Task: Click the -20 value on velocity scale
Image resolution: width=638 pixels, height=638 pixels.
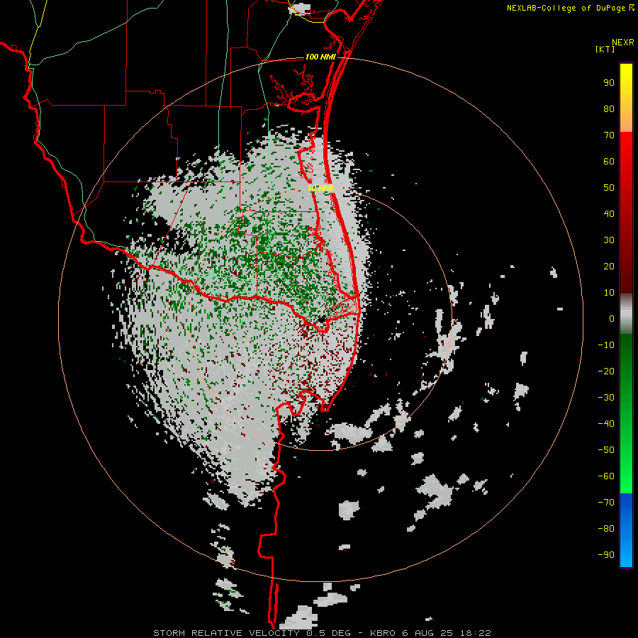Action: point(606,371)
